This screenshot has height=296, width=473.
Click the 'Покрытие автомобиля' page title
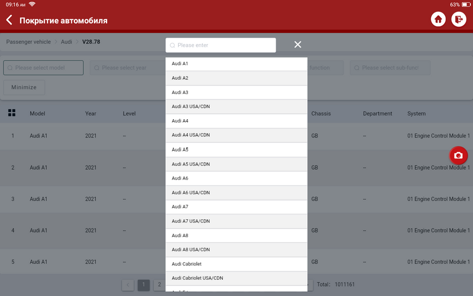pyautogui.click(x=64, y=21)
